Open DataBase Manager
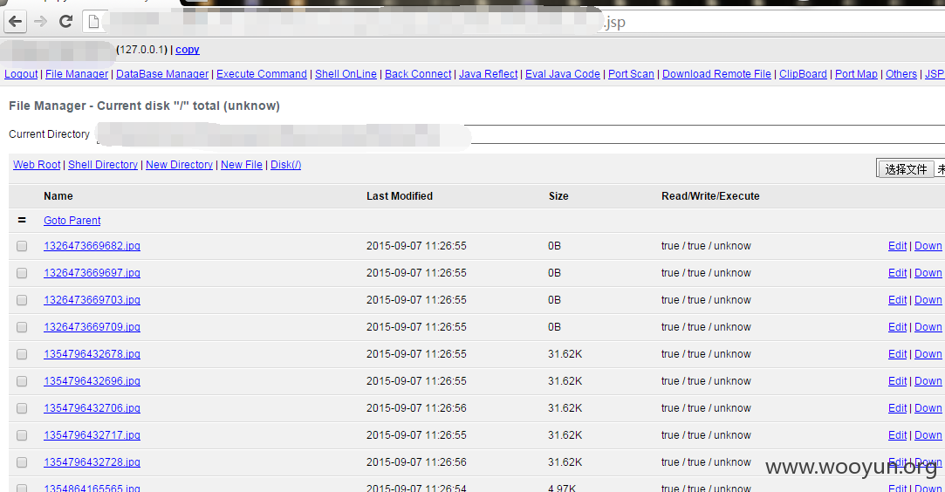The height and width of the screenshot is (492, 945). coord(162,74)
